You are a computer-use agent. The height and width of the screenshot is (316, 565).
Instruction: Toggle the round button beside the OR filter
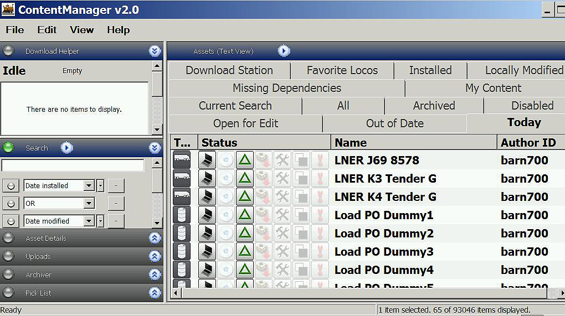[x=10, y=204]
